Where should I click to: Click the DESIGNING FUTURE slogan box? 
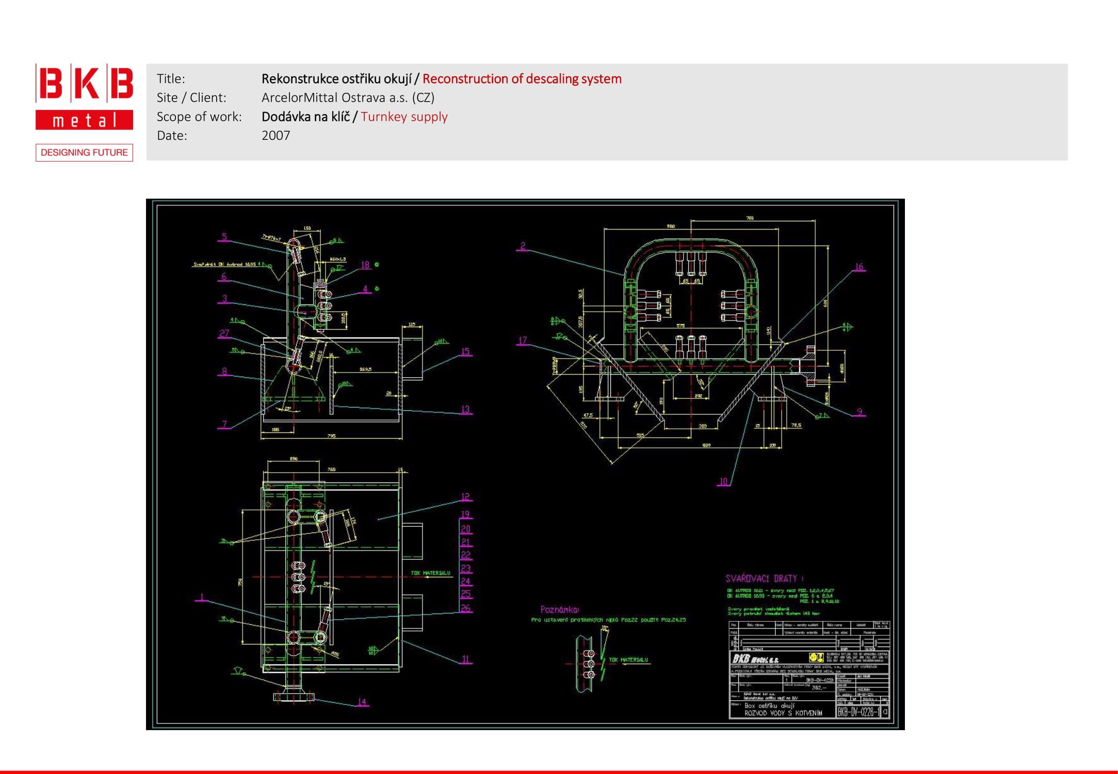(84, 152)
